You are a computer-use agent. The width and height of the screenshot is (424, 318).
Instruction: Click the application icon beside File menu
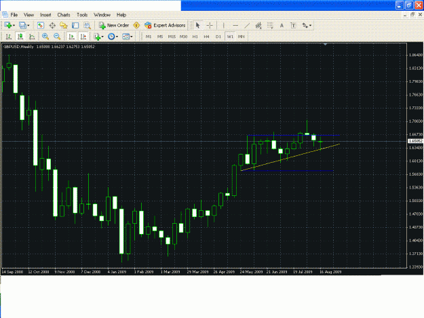[x=5, y=15]
